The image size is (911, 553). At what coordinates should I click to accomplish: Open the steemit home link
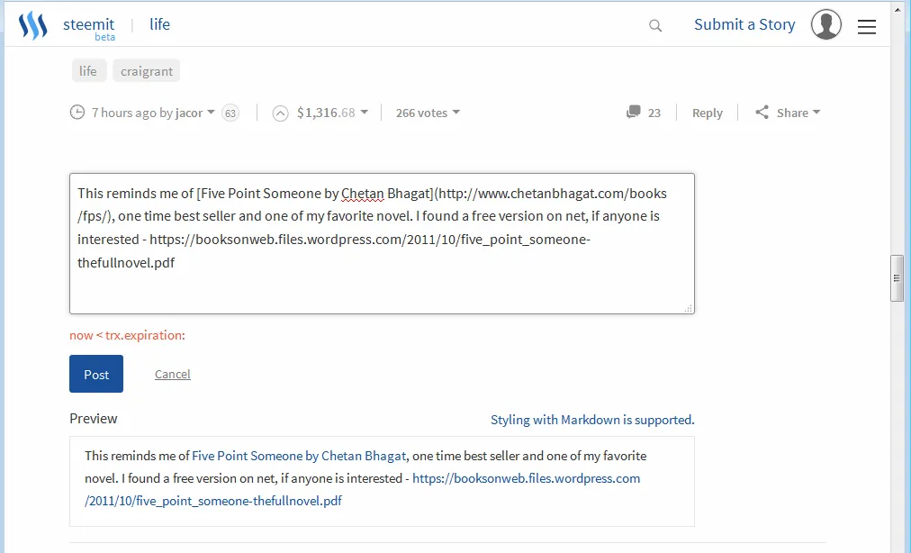[88, 24]
